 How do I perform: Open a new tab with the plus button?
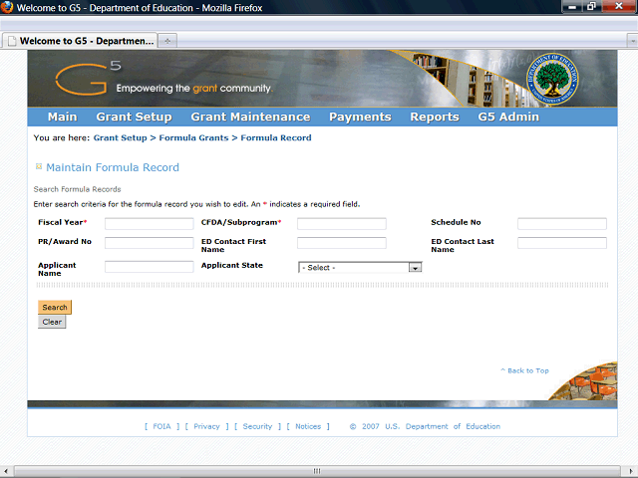pos(167,41)
